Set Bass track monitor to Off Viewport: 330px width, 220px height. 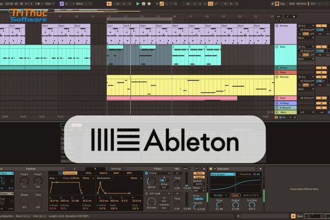[x=312, y=55]
